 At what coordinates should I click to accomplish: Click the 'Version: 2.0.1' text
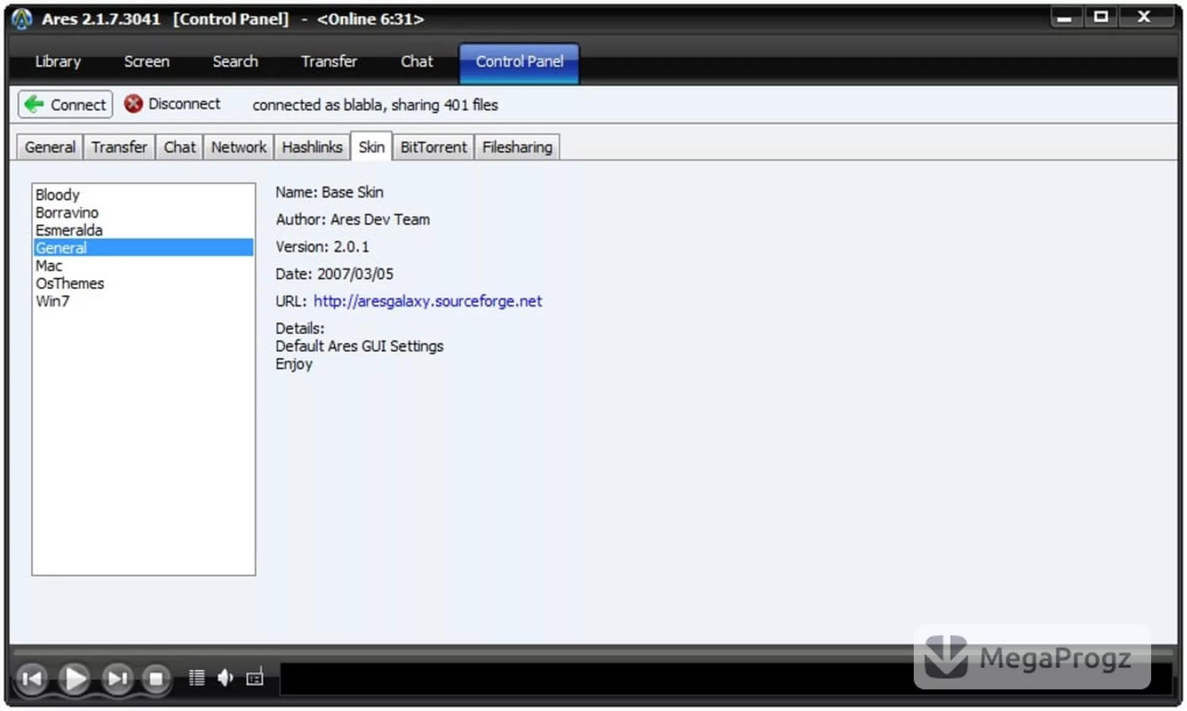322,247
